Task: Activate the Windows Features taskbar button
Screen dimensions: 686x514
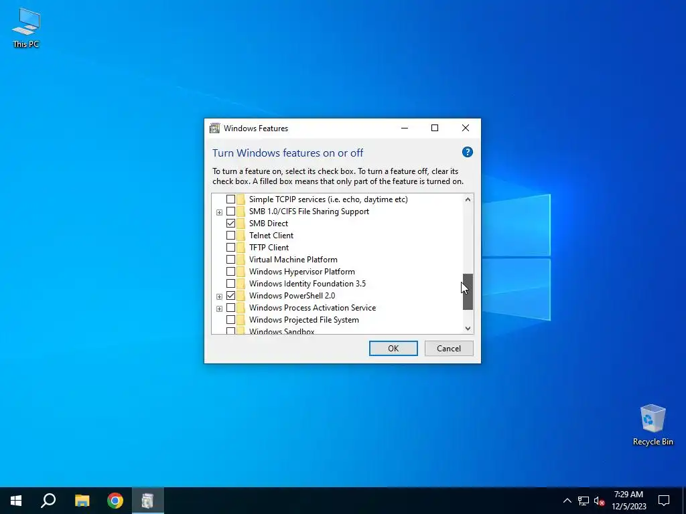Action: (148, 501)
